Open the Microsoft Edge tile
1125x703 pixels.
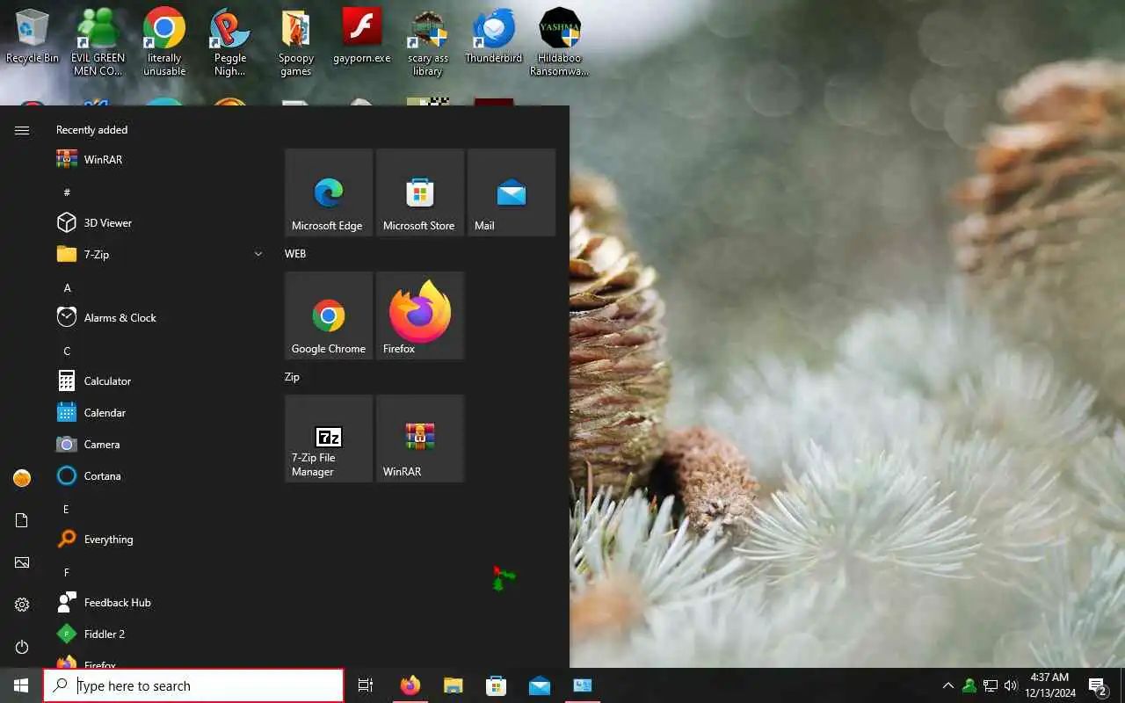point(329,192)
